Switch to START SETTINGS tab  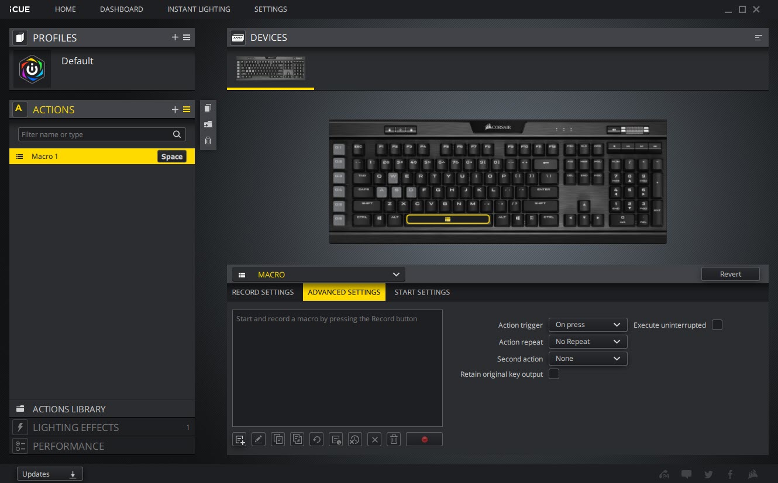click(422, 292)
